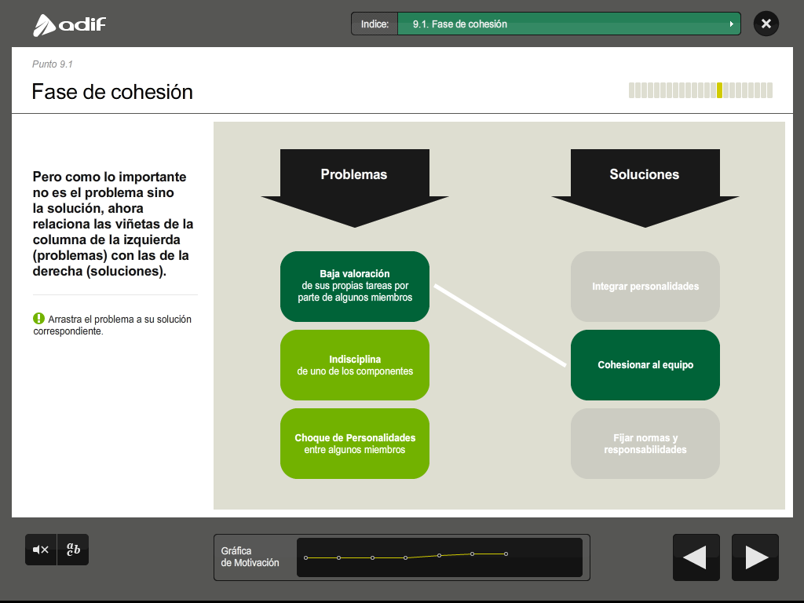Click the 'Integrar personalidades' solution box
The width and height of the screenshot is (804, 603).
[x=645, y=287]
